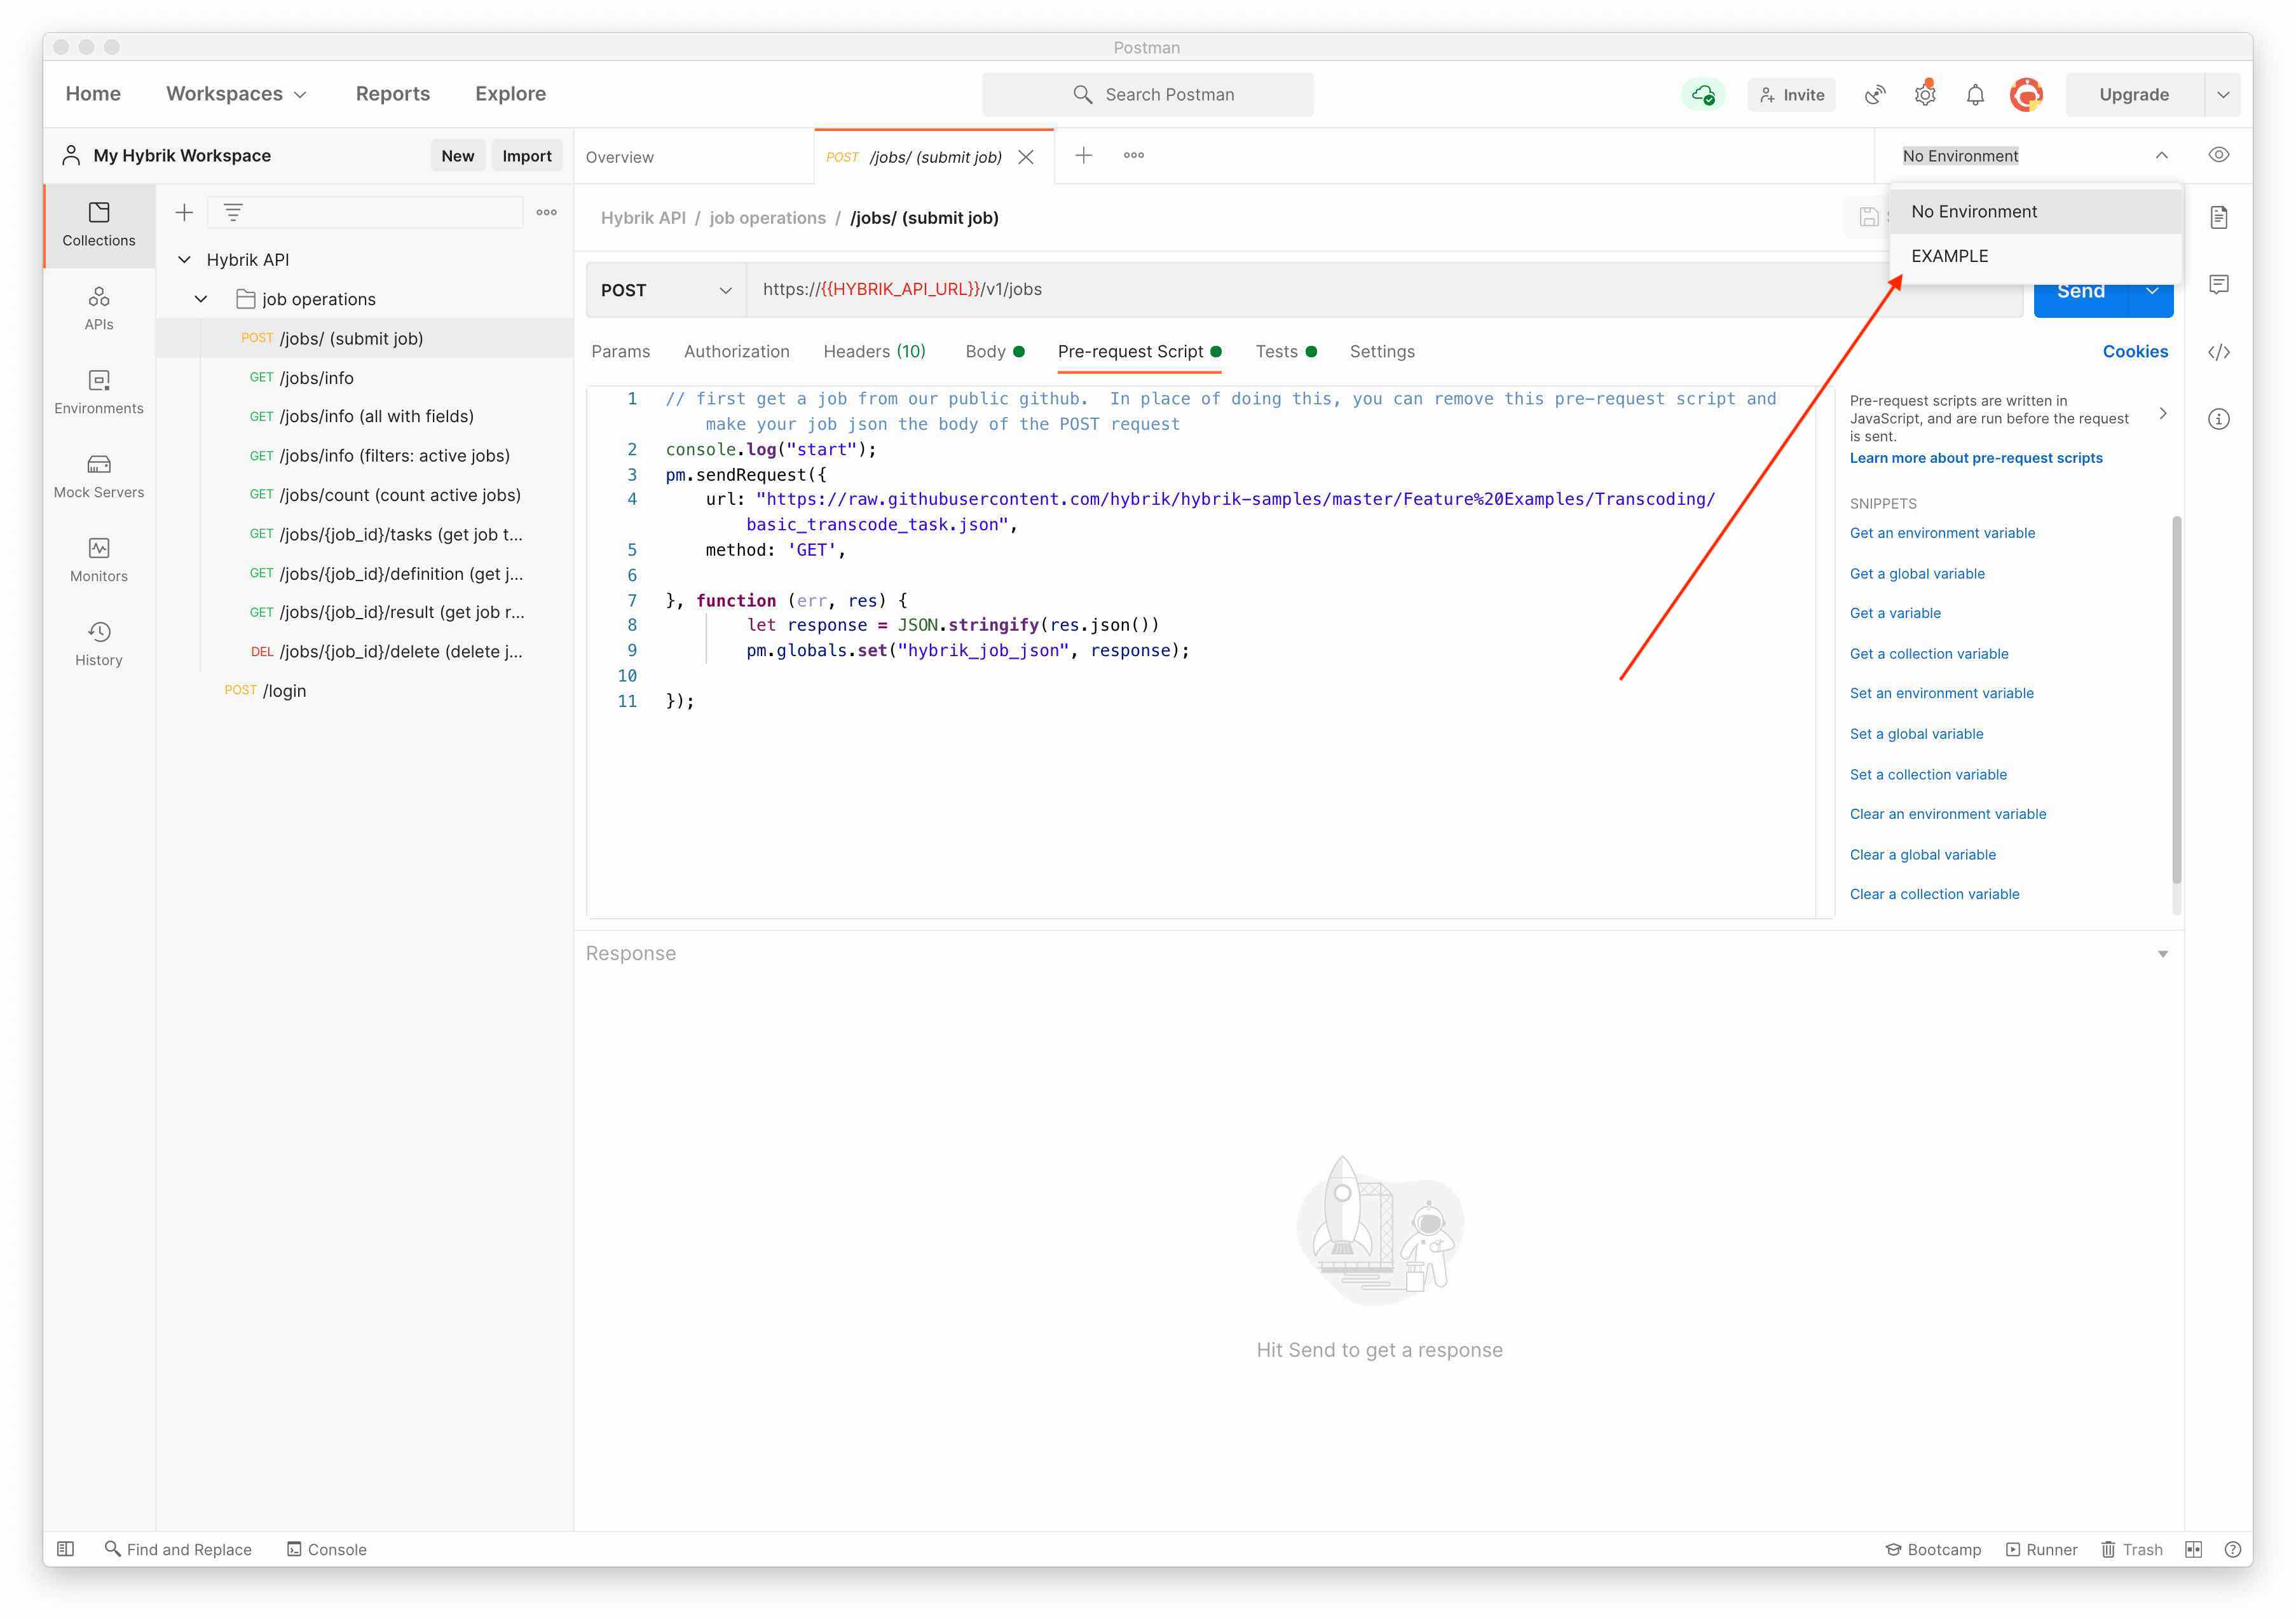This screenshot has width=2296, height=1620.
Task: Collapse the Hybrik API collection
Action: click(x=184, y=259)
